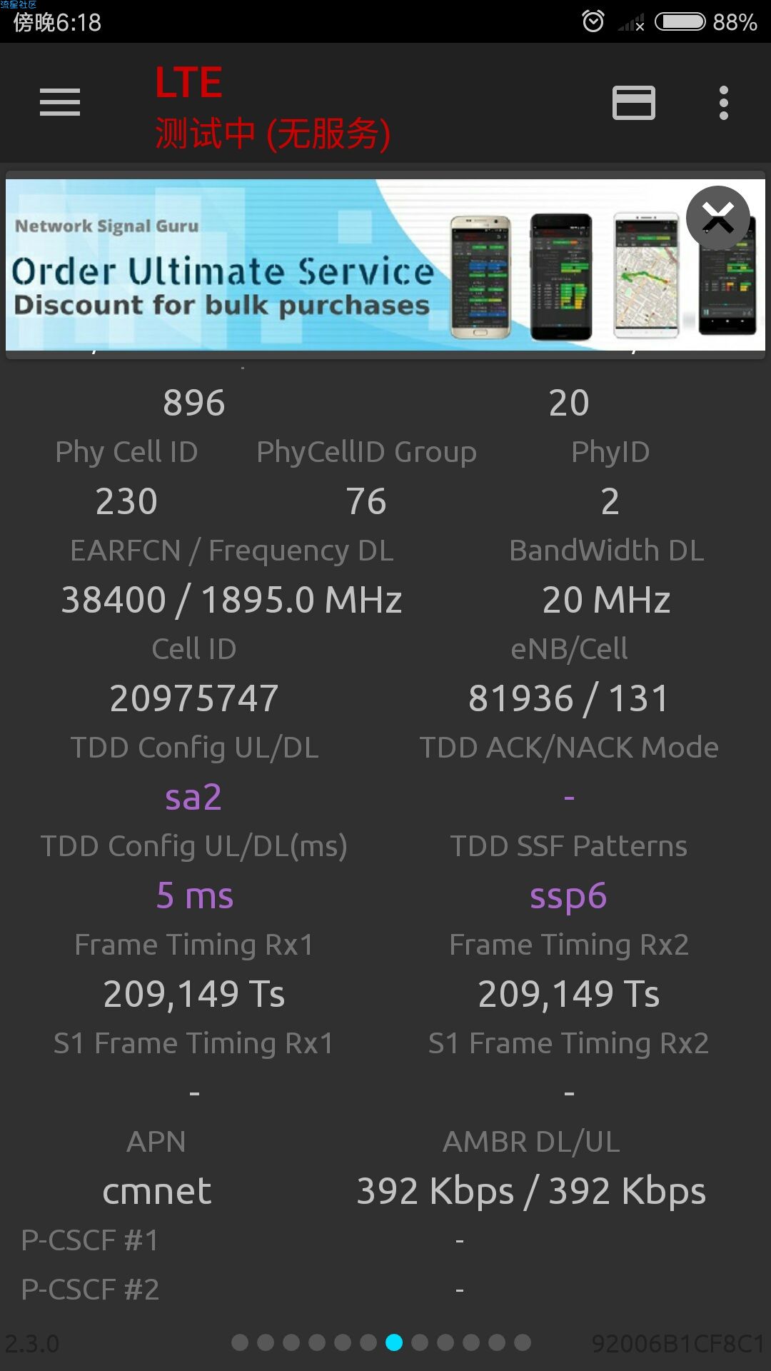The image size is (771, 1371).
Task: Tap the Cell ID value 20975747
Action: click(x=194, y=698)
